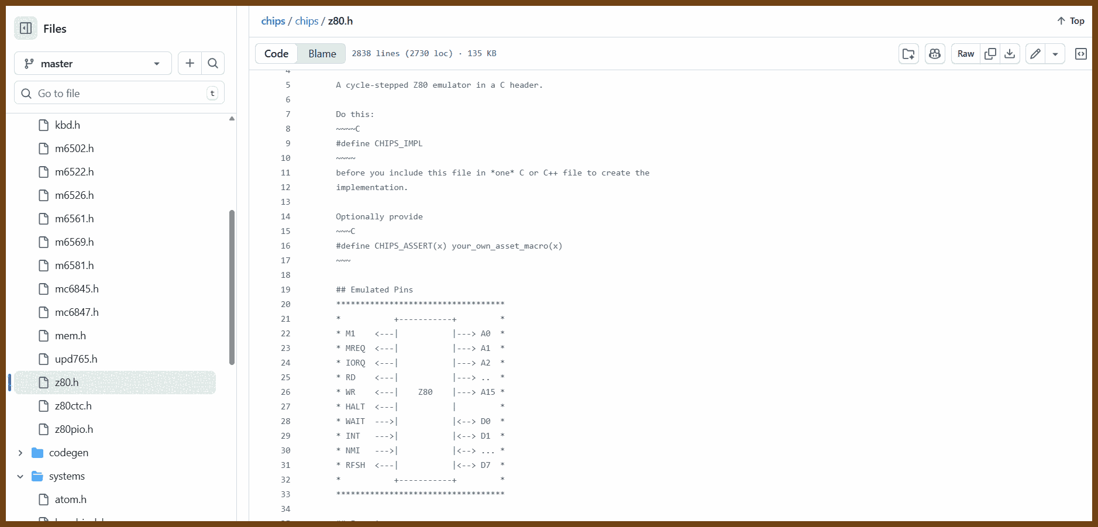Image resolution: width=1098 pixels, height=527 pixels.
Task: Open the chips root breadcrumb link
Action: click(273, 21)
